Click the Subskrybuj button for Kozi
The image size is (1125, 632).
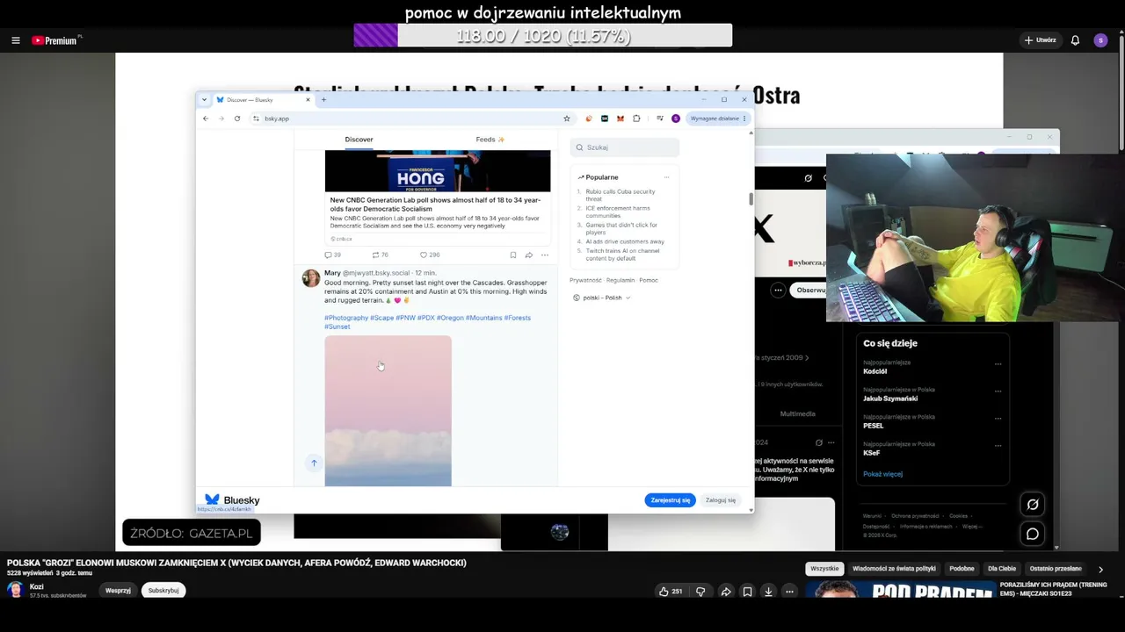click(163, 591)
